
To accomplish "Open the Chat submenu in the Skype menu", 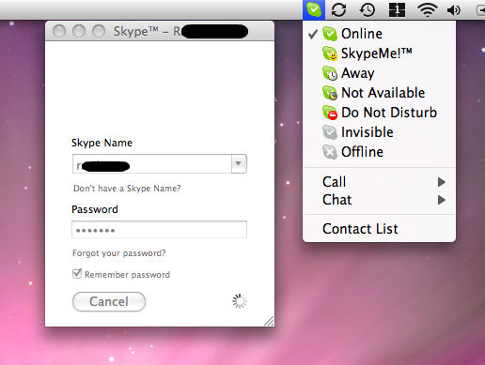I will pyautogui.click(x=379, y=200).
